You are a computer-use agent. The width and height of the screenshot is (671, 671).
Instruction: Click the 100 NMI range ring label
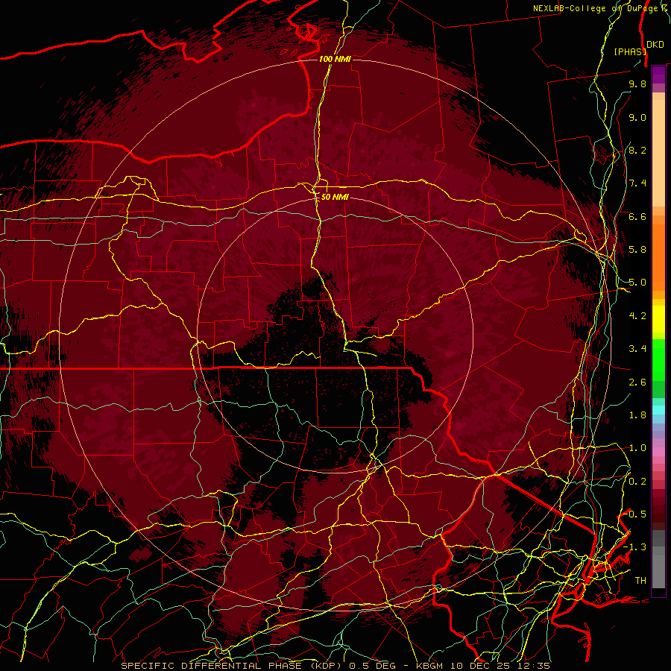(335, 59)
